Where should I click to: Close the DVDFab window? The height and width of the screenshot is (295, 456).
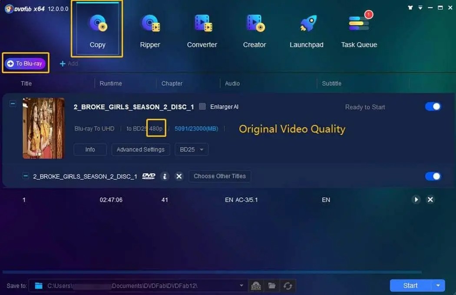pos(450,7)
